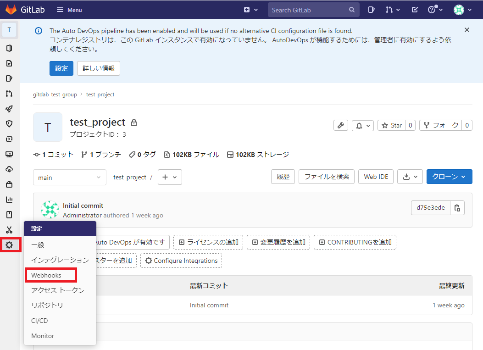Click the wrench icon beside notifications

coord(340,125)
